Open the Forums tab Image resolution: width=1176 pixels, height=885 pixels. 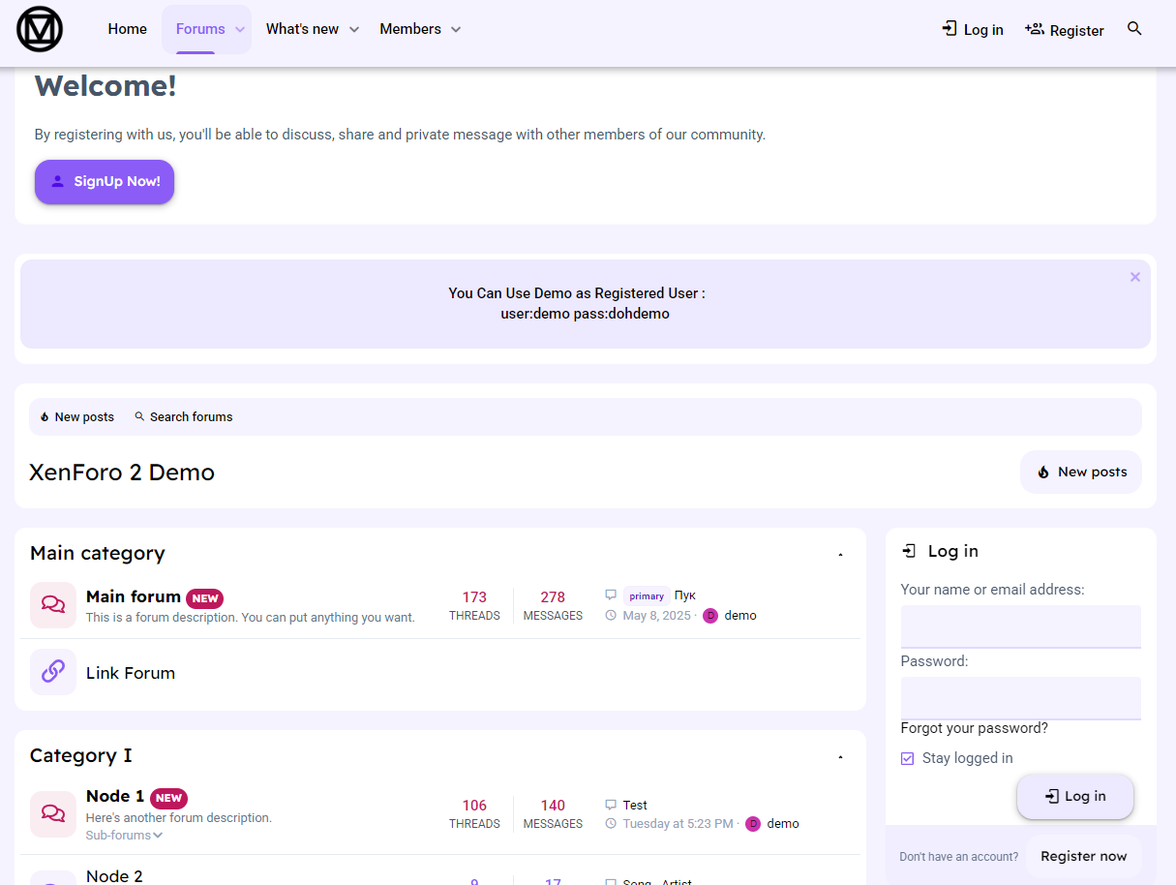pos(200,29)
